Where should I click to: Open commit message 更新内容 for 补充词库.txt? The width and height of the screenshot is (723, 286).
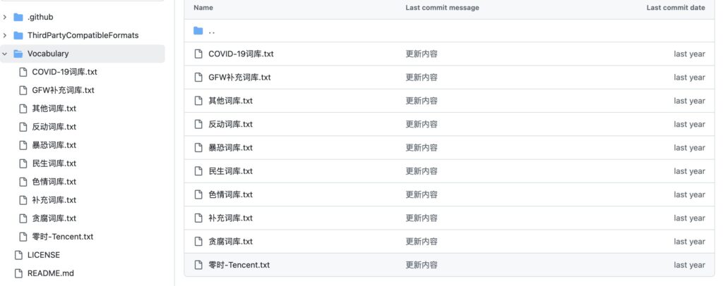(422, 218)
